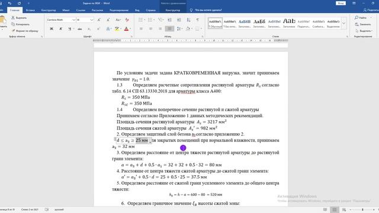Open the Рассылки (Mailings) tab
This screenshot has height=213, width=379.
(97, 10)
